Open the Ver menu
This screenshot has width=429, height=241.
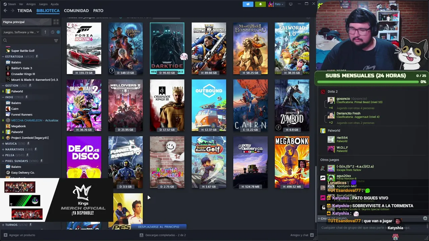click(21, 4)
